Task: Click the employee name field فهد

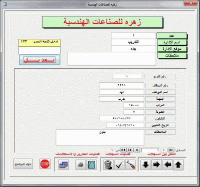Action: click(121, 92)
